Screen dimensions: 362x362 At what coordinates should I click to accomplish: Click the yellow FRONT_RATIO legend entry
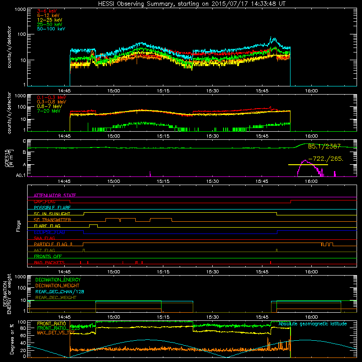(52, 324)
